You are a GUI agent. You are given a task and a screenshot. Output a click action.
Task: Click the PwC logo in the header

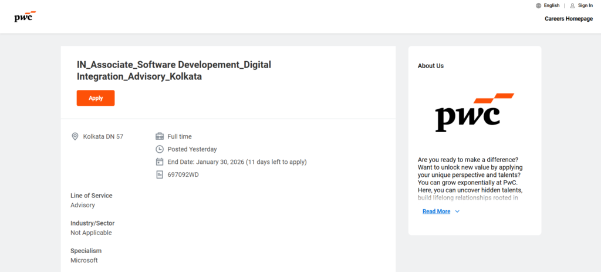pyautogui.click(x=25, y=16)
